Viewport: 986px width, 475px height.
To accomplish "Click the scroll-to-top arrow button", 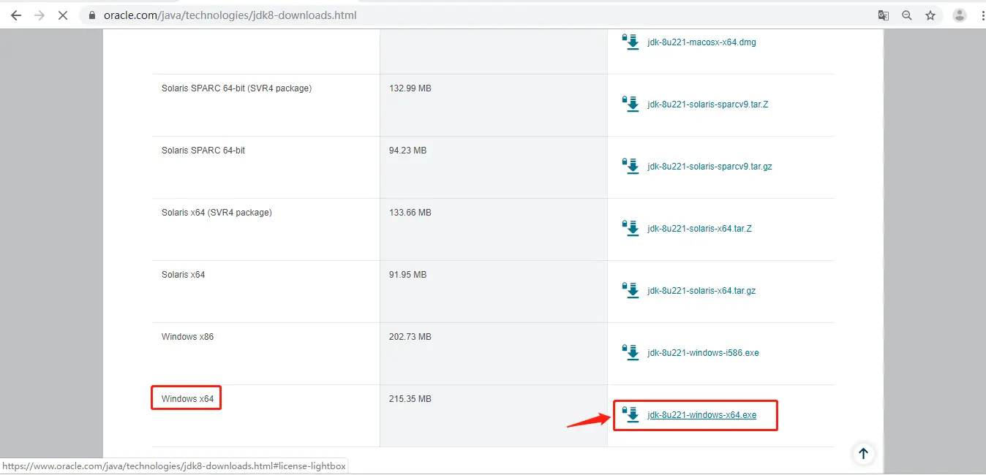I will pyautogui.click(x=863, y=454).
